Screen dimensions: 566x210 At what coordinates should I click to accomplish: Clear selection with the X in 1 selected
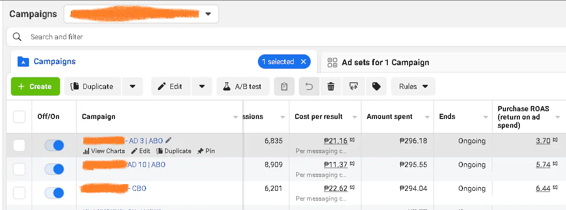[x=303, y=62]
